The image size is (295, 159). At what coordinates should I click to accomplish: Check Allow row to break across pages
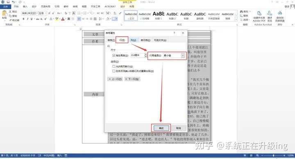[113, 66]
